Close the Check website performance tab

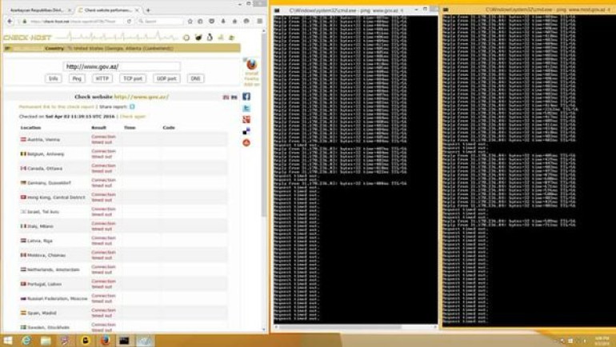tap(137, 10)
